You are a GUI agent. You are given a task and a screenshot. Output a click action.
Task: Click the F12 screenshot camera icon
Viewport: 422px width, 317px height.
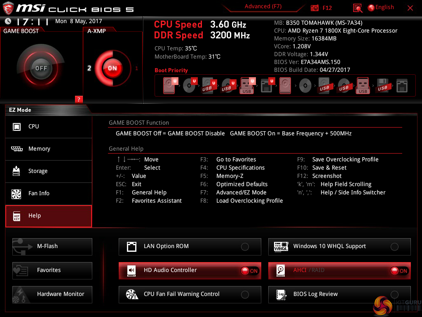[x=315, y=8]
